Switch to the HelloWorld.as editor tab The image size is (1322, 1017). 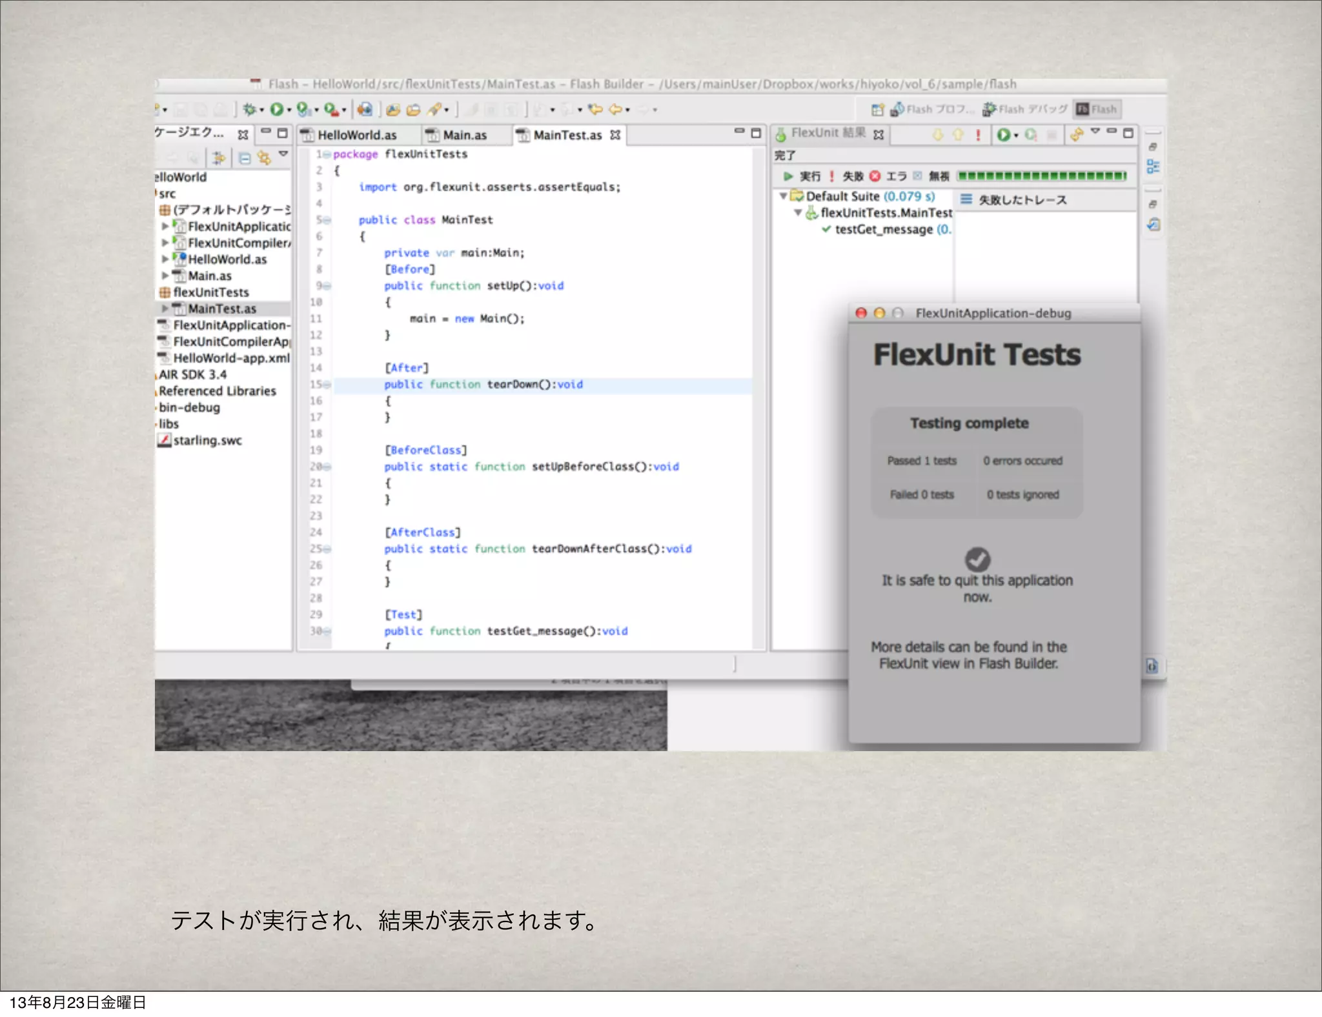(356, 136)
